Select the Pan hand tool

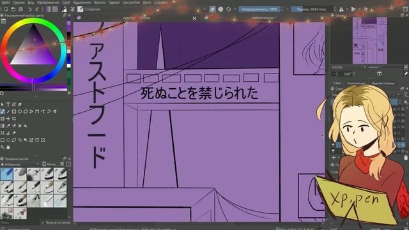click(8, 147)
